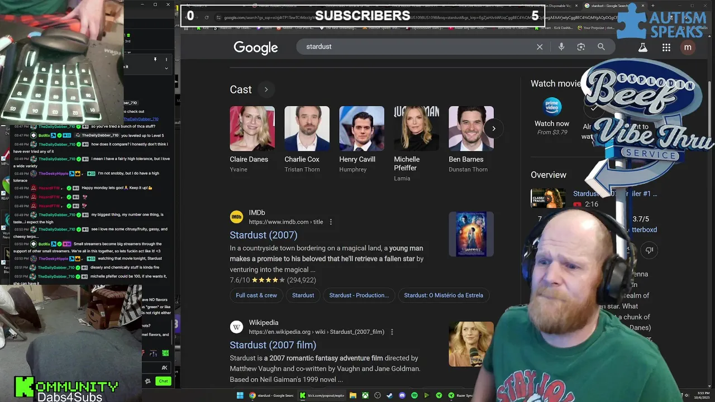The width and height of the screenshot is (715, 402).
Task: Open the Windows Start menu
Action: (x=240, y=395)
